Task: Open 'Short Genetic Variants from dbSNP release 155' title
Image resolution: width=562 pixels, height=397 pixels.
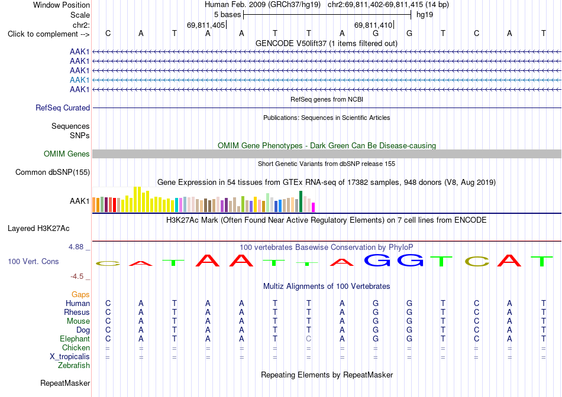Action: [327, 164]
